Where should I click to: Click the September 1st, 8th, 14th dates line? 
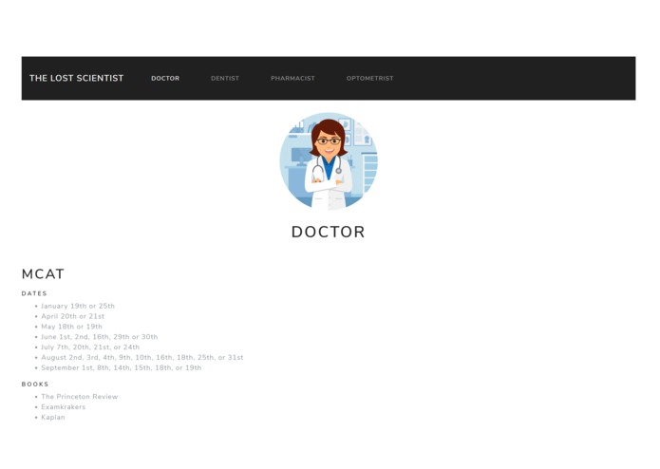click(122, 368)
